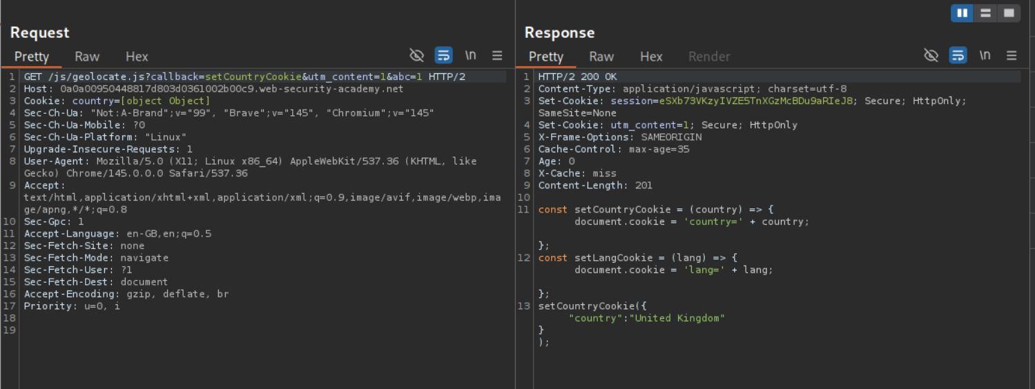Select the Request Pretty tab
This screenshot has width=1035, height=389.
coord(32,57)
